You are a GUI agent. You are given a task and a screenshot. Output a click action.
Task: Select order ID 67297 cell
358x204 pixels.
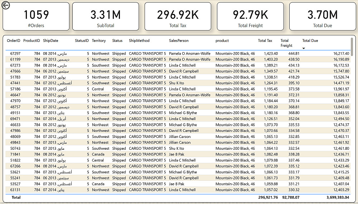click(15, 54)
